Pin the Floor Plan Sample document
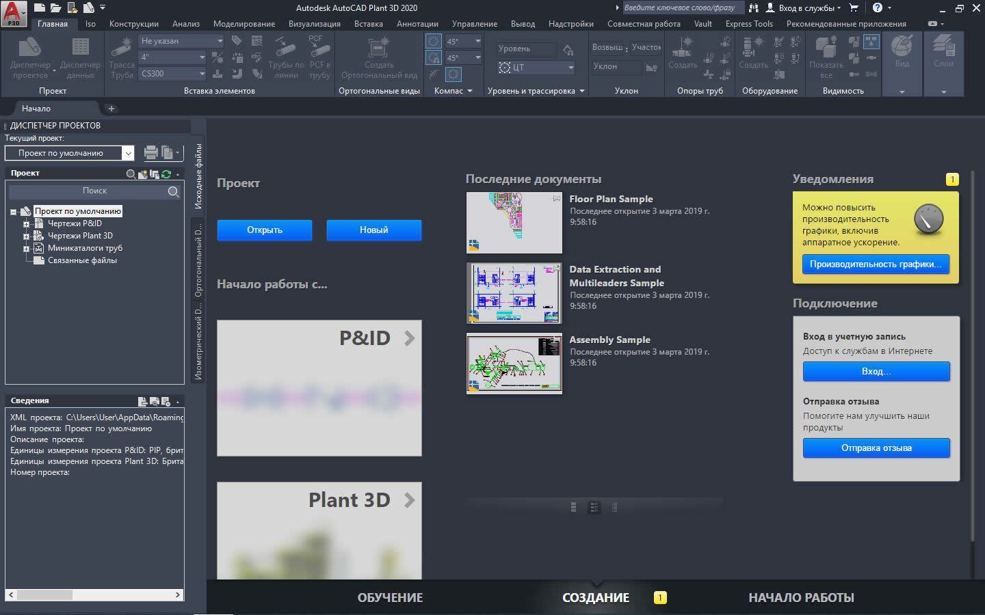Screen dimensions: 985x615 (x=557, y=198)
